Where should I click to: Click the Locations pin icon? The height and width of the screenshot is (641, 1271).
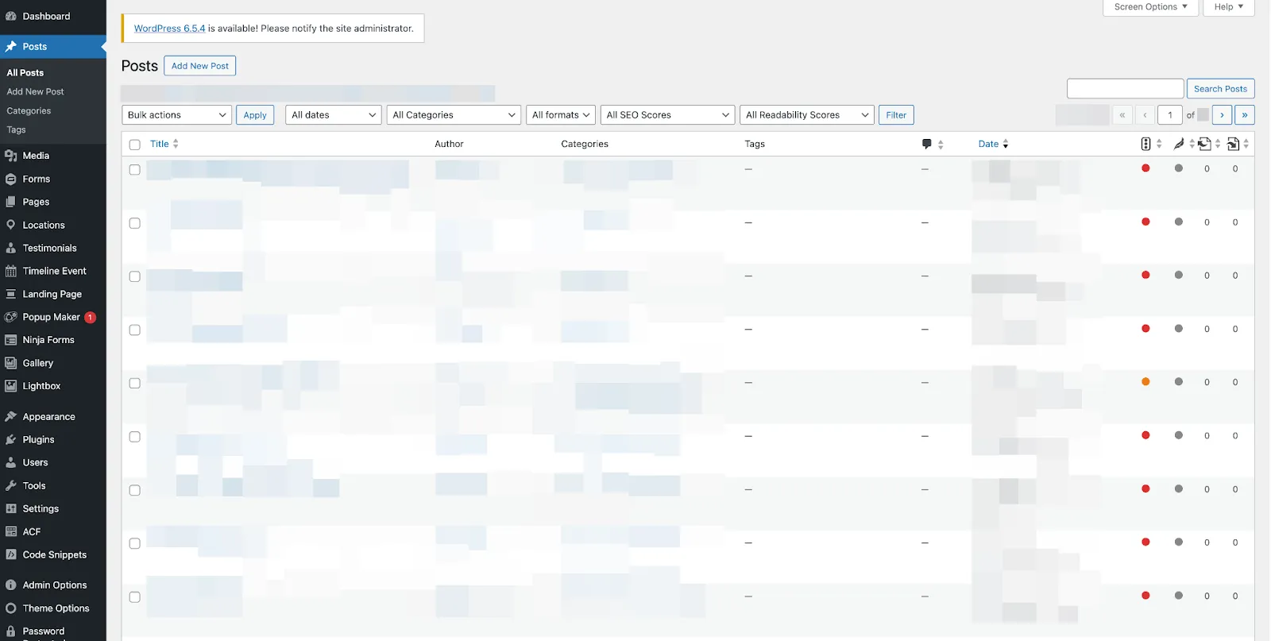tap(11, 225)
